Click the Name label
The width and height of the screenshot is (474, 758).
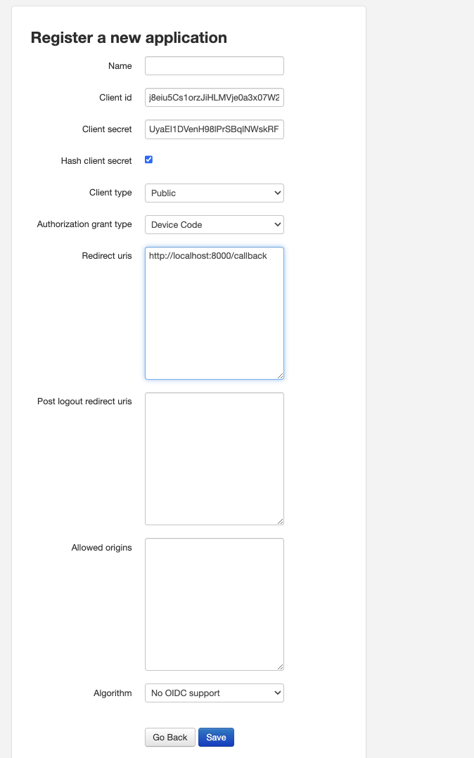pos(120,66)
